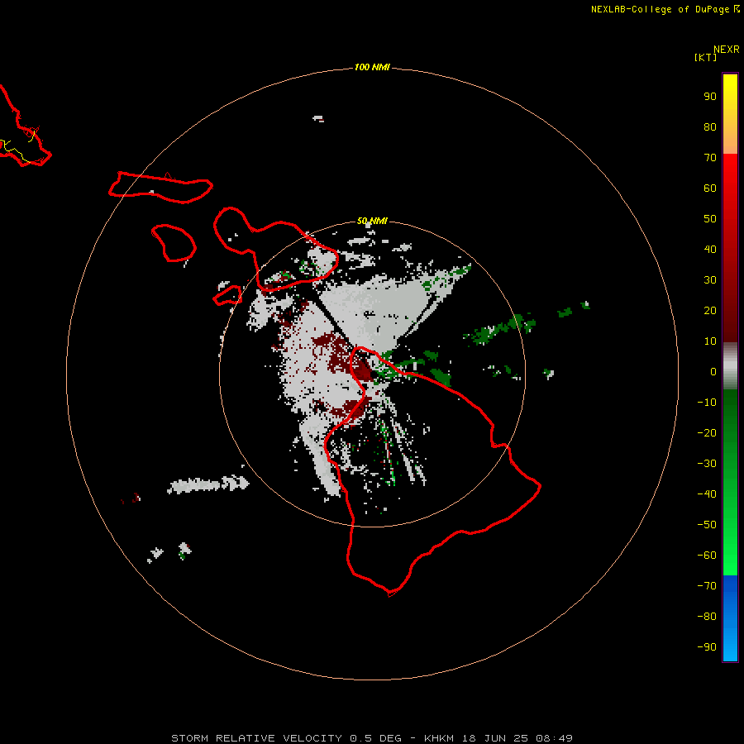Click the 90 knot scale label
Viewport: 744px width, 744px height.
[x=710, y=97]
